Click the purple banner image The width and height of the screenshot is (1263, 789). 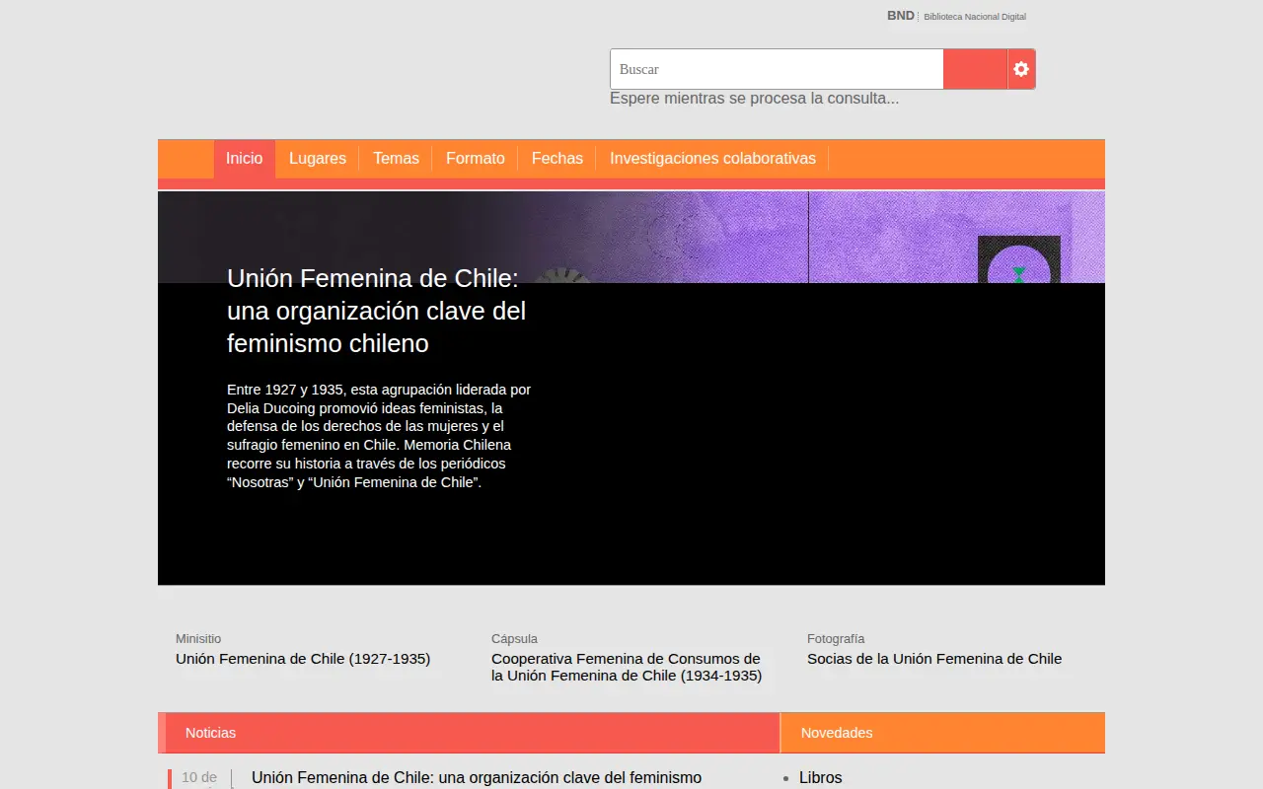pos(631,237)
